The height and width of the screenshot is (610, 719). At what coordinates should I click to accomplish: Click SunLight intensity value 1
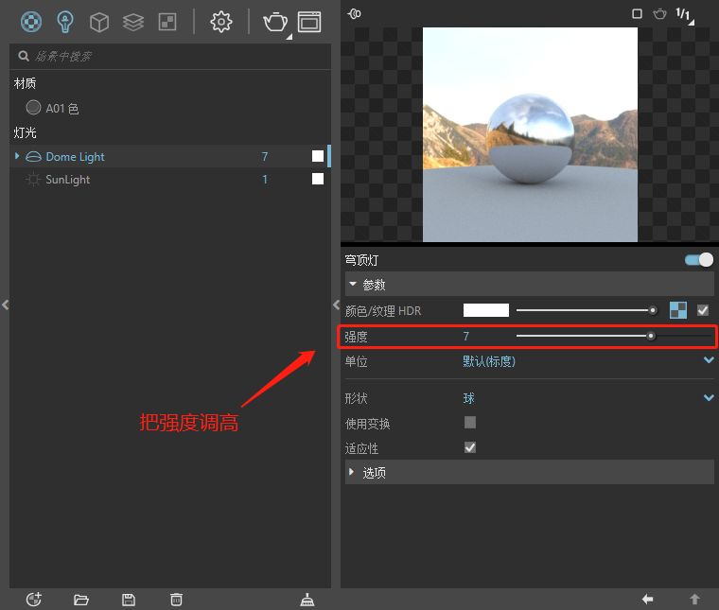[x=265, y=179]
